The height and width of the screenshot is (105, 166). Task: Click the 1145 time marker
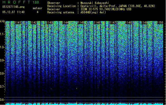(x=81, y=23)
